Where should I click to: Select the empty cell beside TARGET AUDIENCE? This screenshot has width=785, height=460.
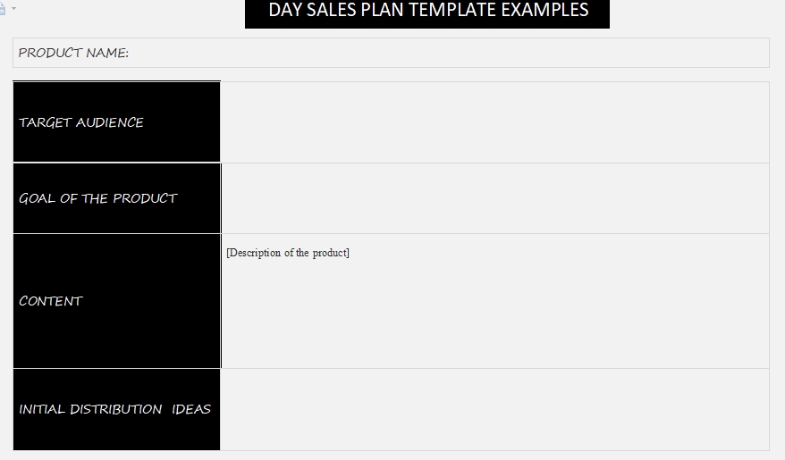494,122
